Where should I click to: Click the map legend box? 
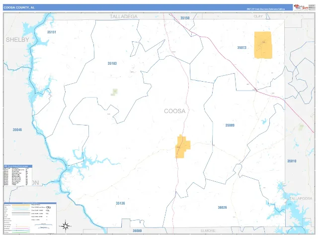[x=30, y=218]
